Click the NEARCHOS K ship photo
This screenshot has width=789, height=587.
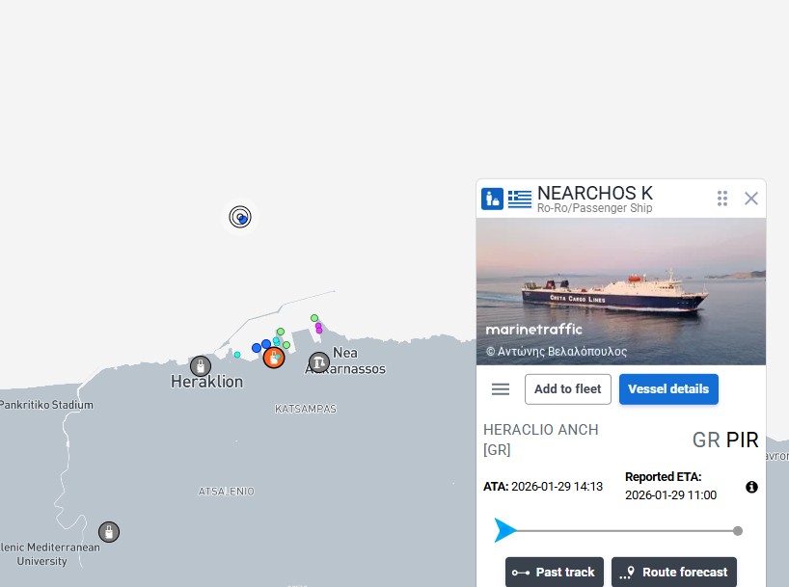click(x=621, y=291)
